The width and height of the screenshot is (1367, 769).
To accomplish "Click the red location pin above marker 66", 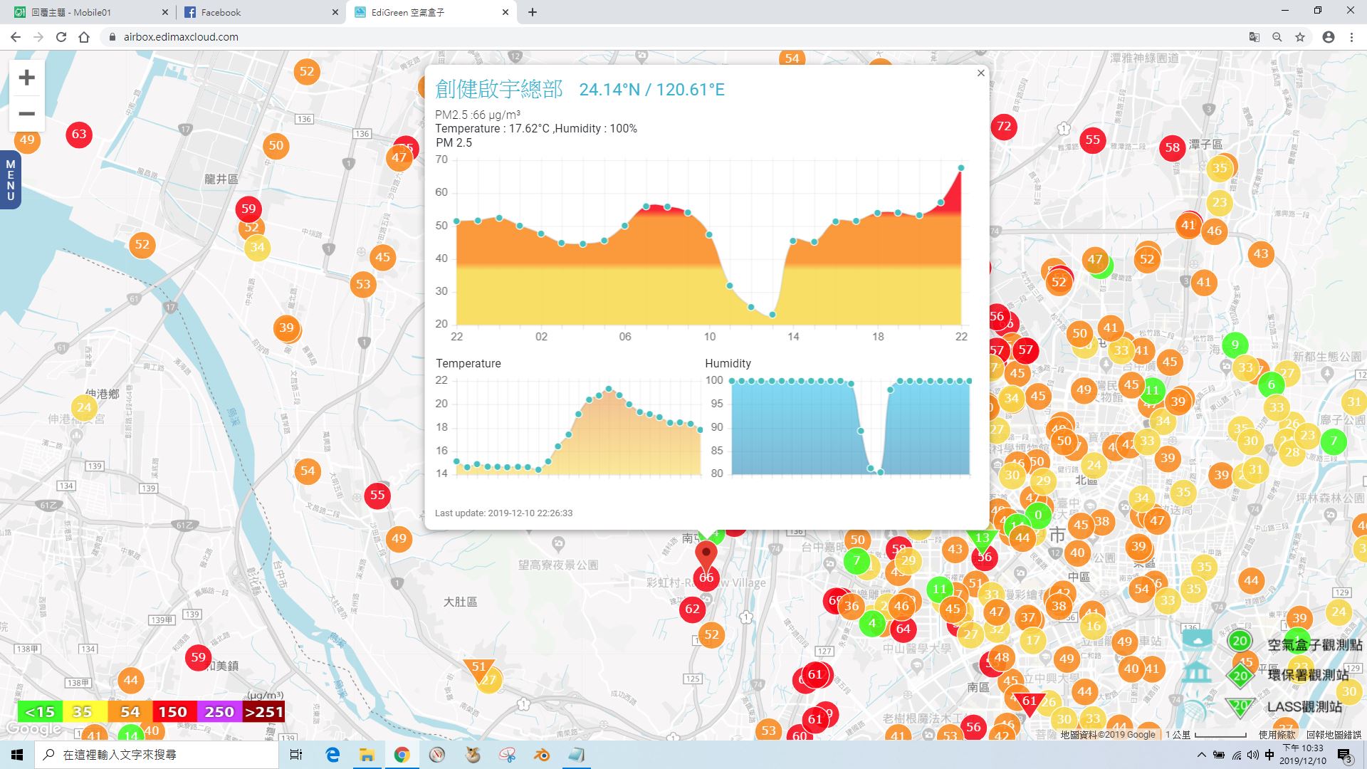I will click(706, 555).
